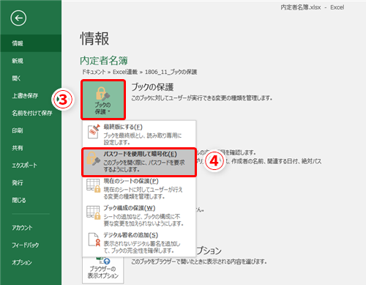Expand the ブックの保護 dropdown button
The width and height of the screenshot is (366, 285).
(103, 100)
